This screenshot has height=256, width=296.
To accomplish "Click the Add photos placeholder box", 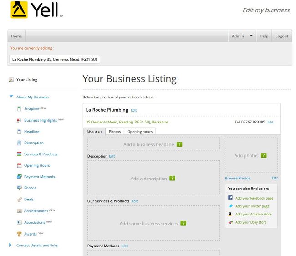I will [251, 155].
